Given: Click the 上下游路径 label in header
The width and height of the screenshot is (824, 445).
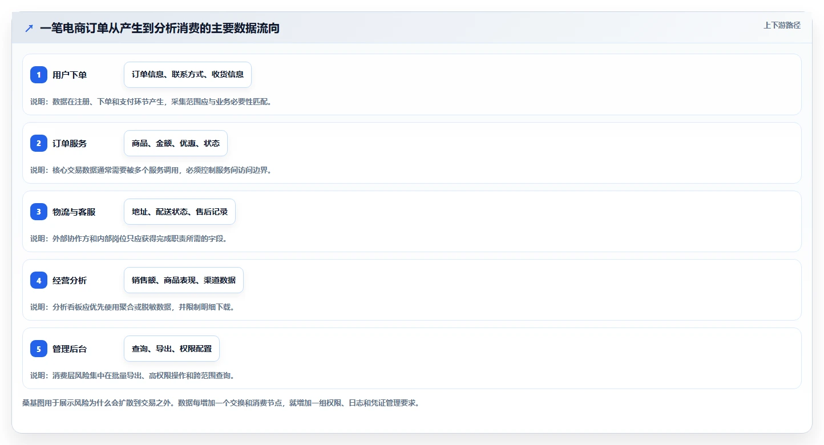Looking at the screenshot, I should coord(782,25).
